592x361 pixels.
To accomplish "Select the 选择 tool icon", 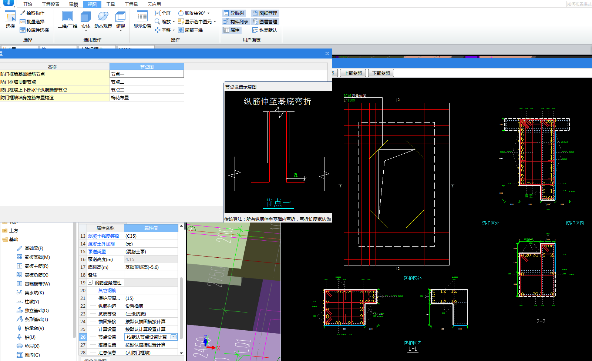I will 10,17.
